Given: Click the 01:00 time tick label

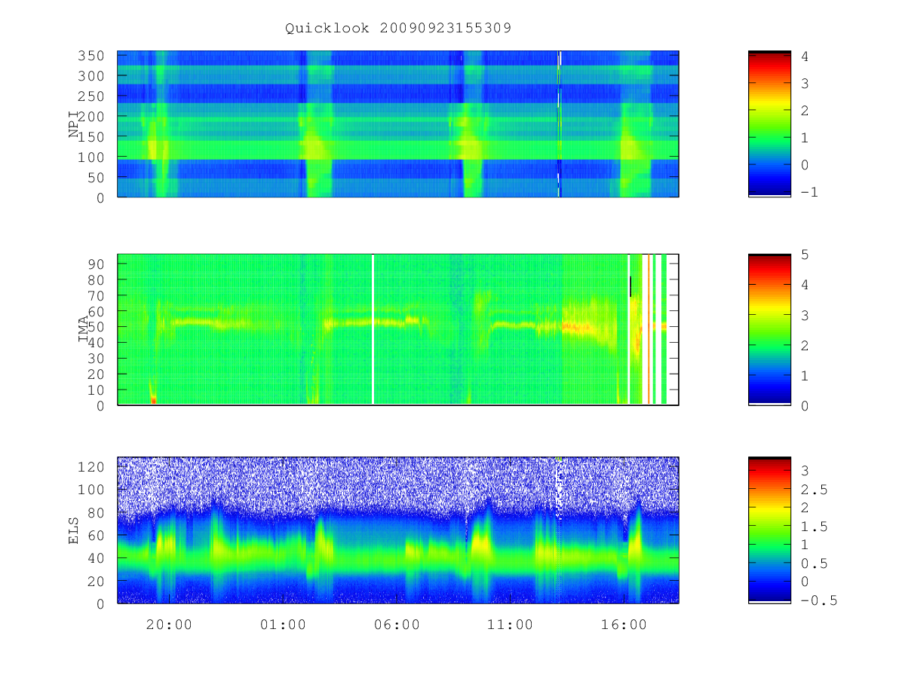Looking at the screenshot, I should (x=283, y=625).
